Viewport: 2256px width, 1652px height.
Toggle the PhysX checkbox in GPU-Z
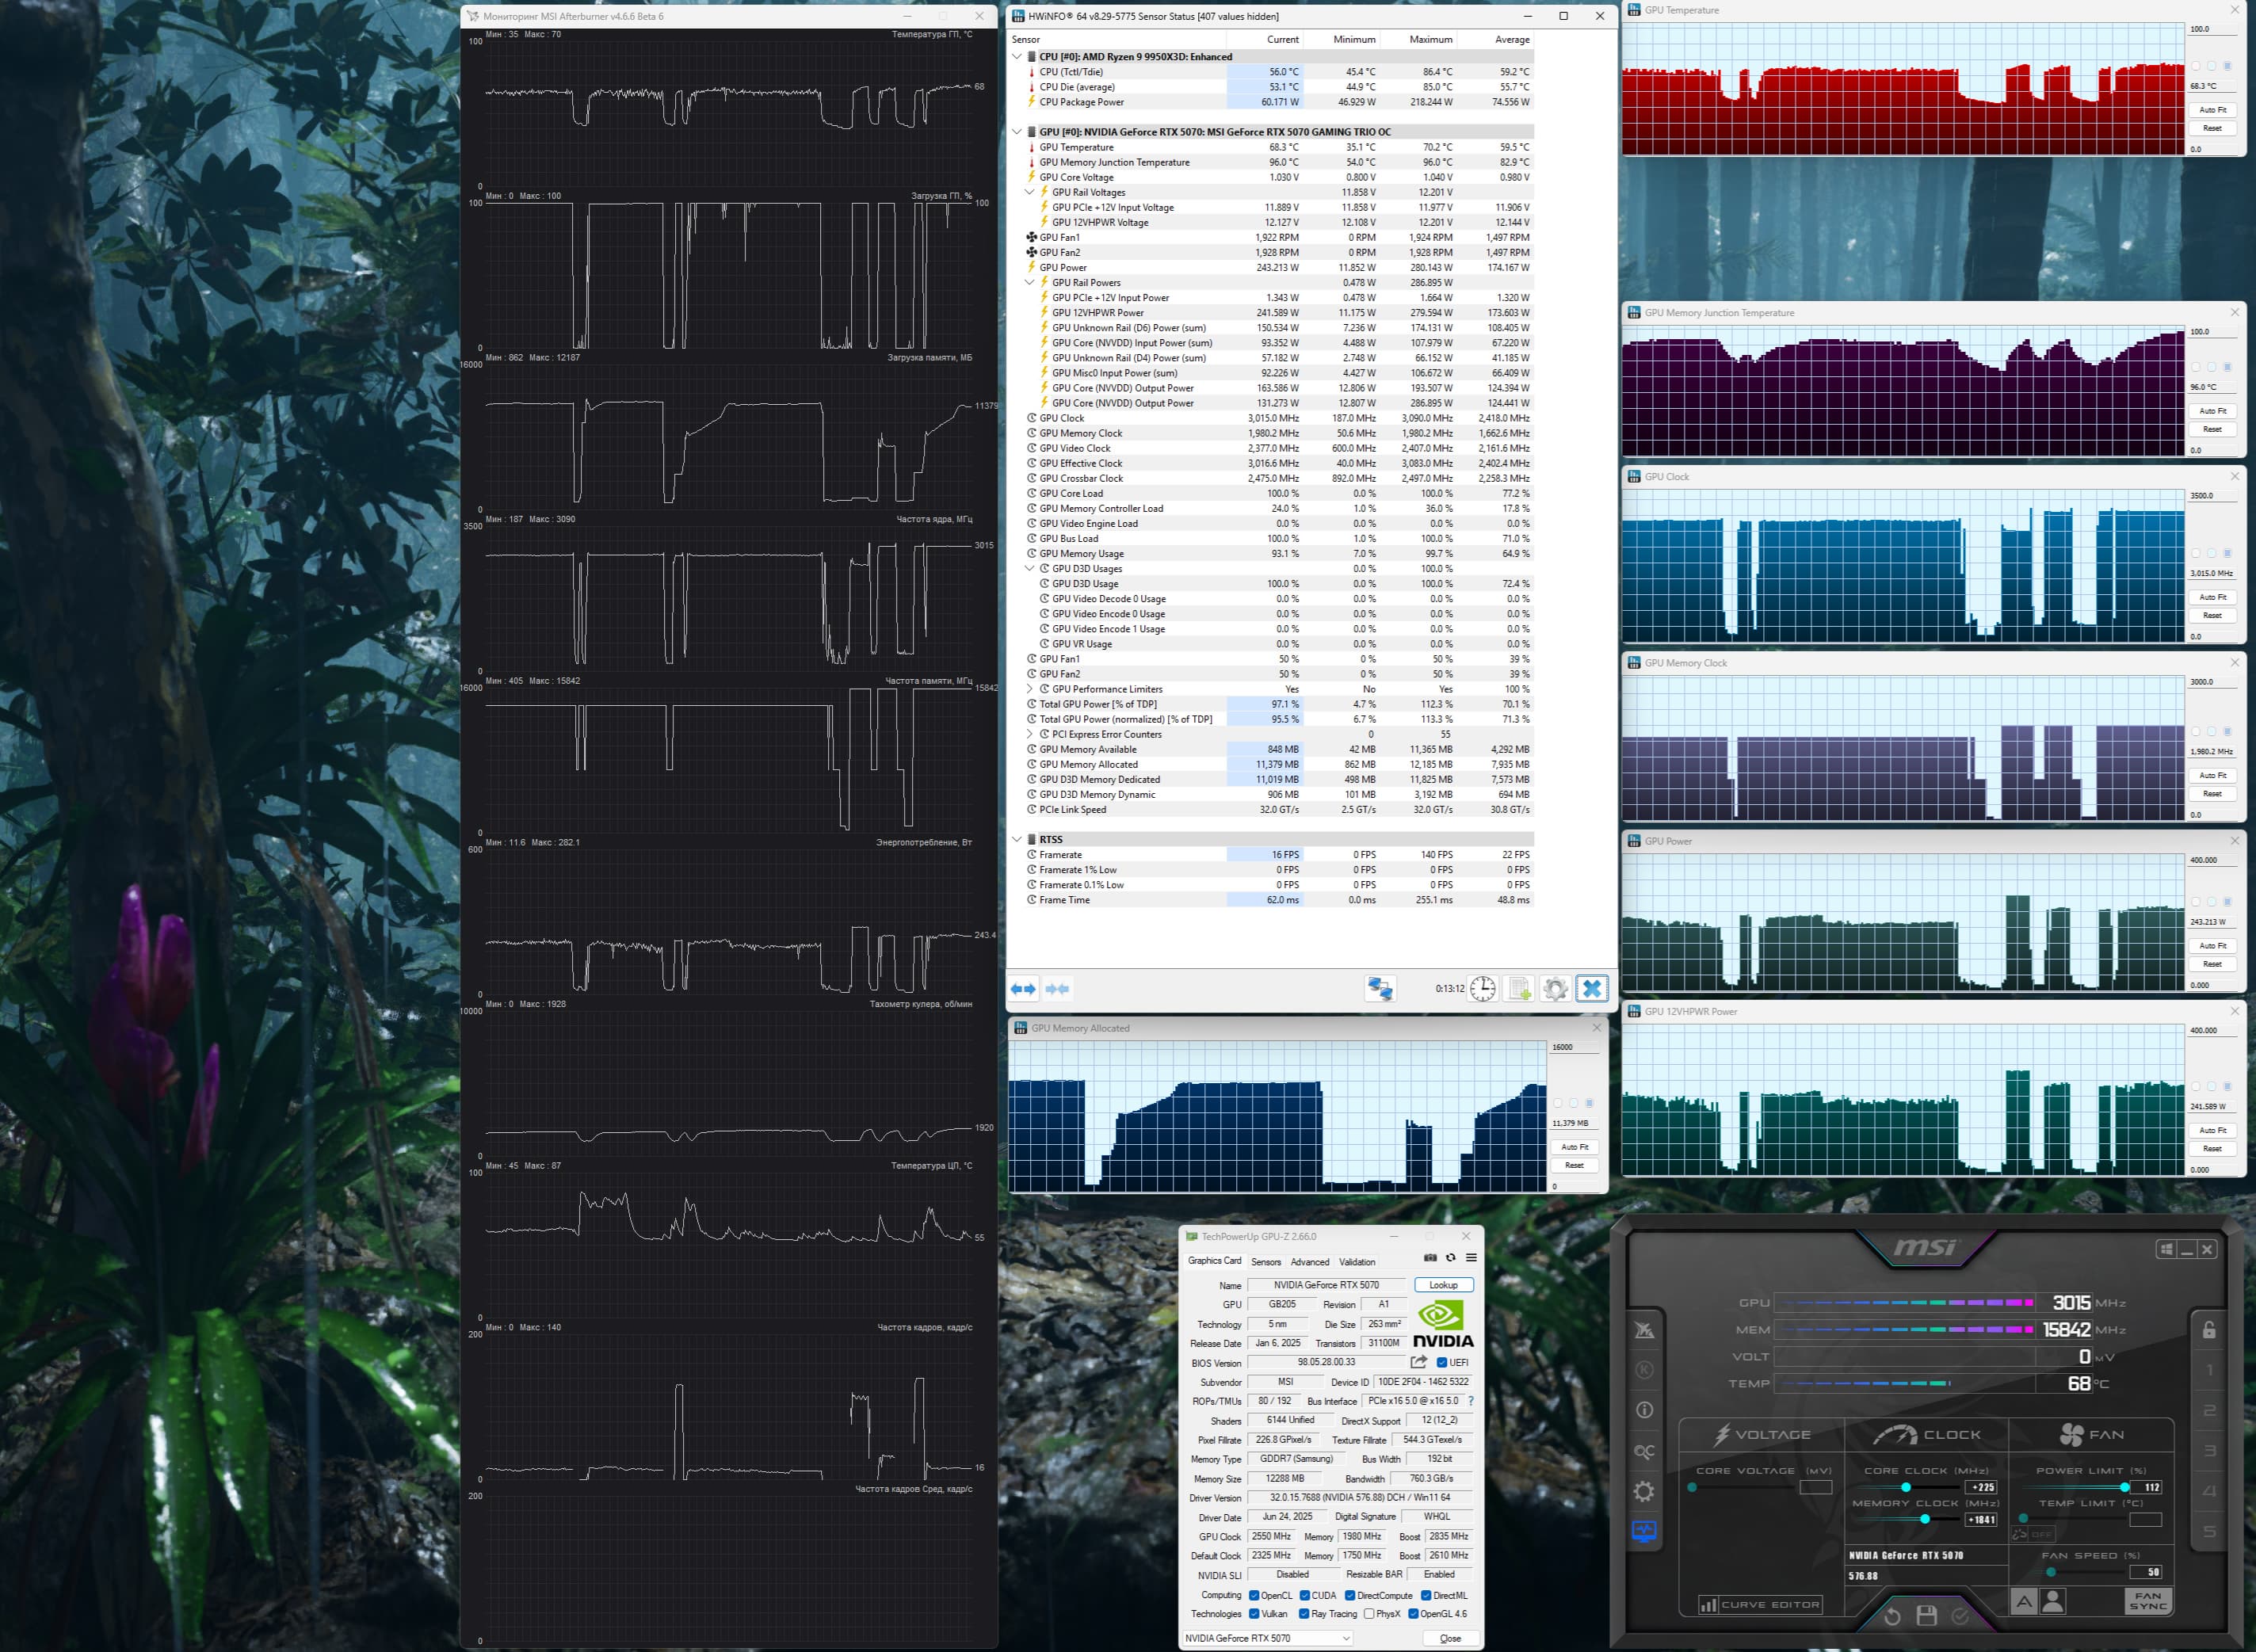coord(1369,1614)
